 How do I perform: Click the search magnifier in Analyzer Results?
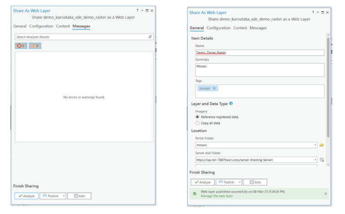tap(150, 37)
